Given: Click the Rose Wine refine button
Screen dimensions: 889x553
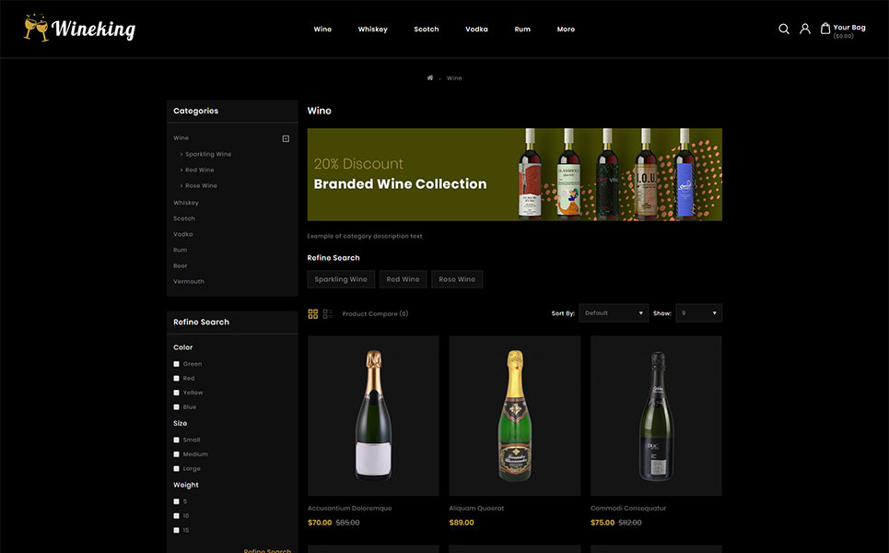Looking at the screenshot, I should pyautogui.click(x=457, y=279).
